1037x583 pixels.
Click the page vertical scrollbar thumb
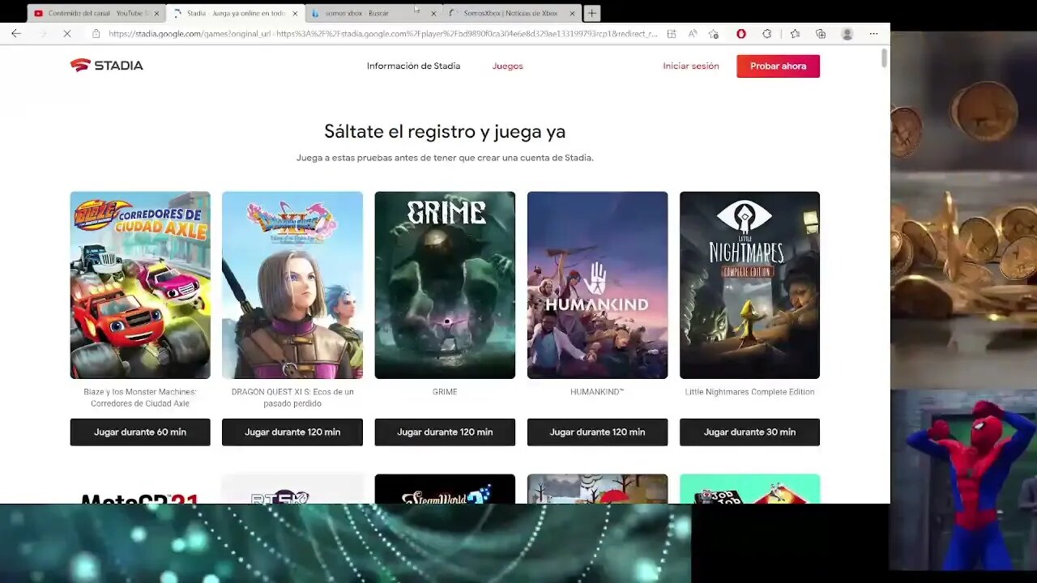tap(885, 58)
